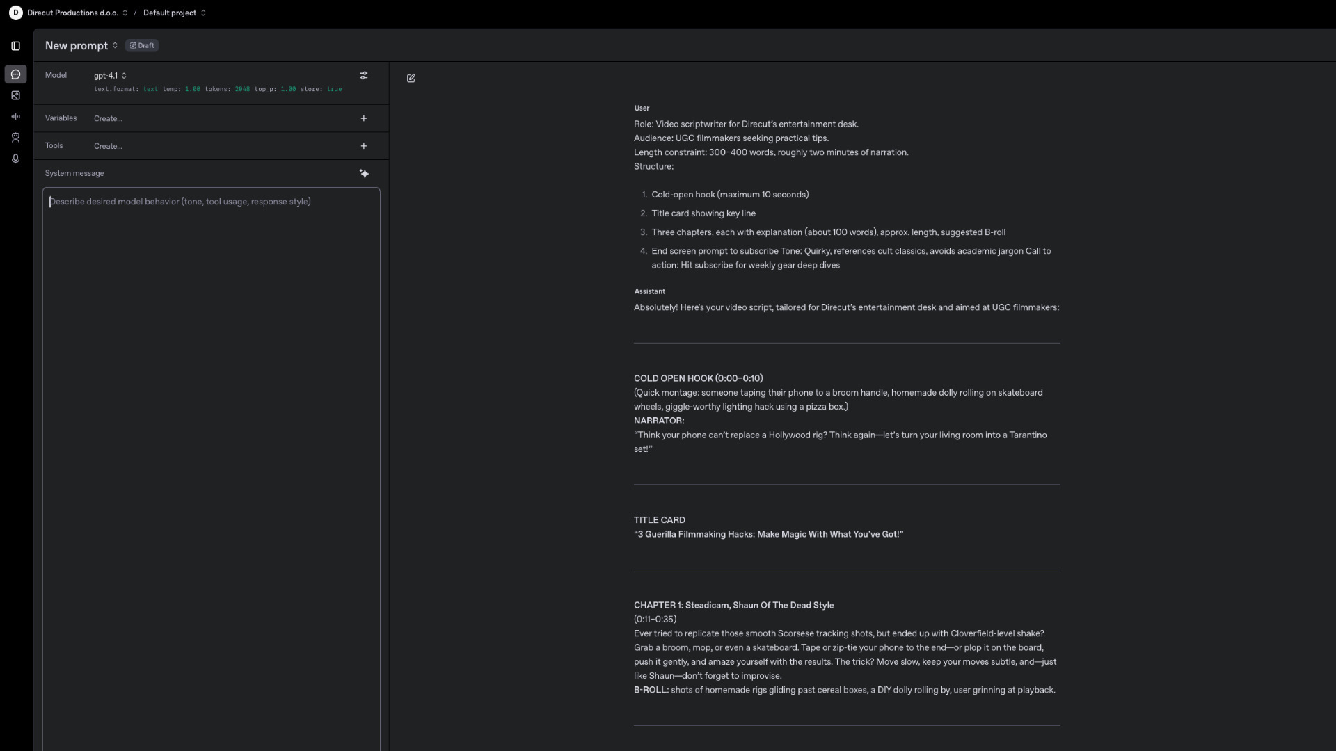Open the Assistants icon in sidebar

coord(15,138)
